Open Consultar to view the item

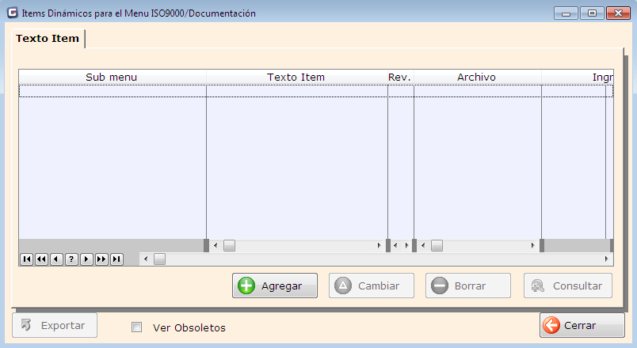568,286
